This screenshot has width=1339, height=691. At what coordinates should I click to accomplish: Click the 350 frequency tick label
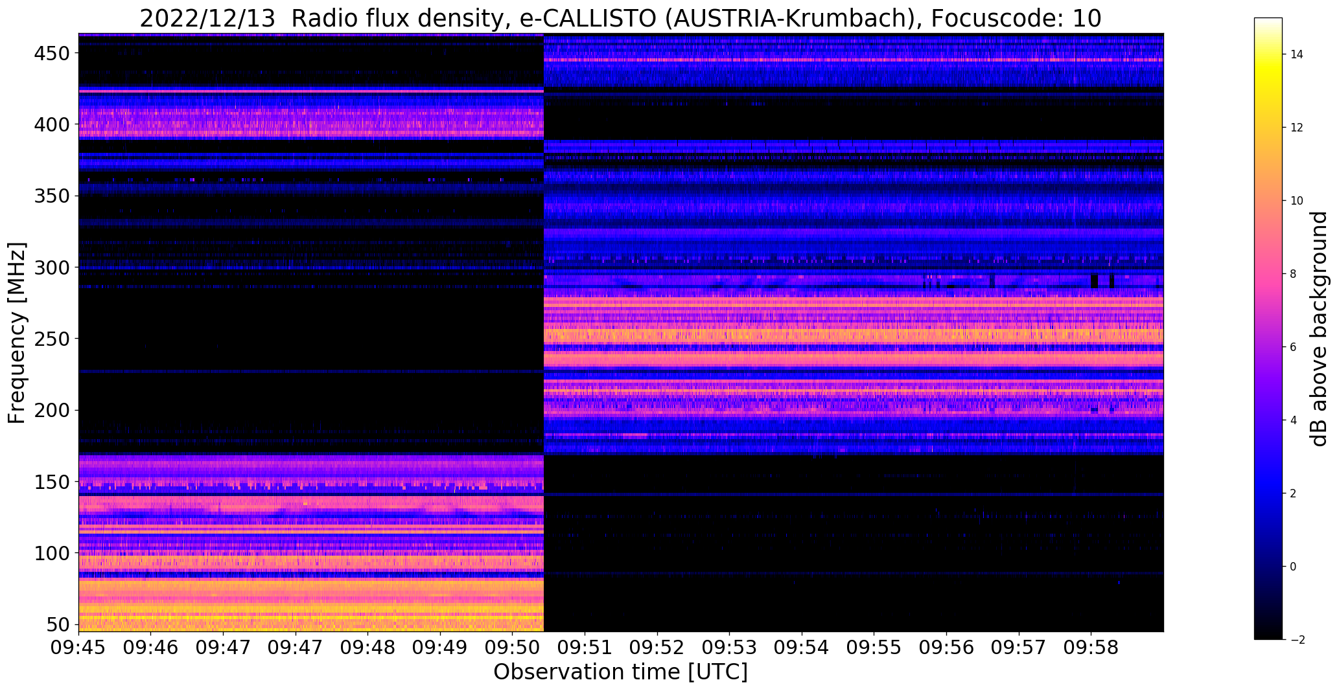pyautogui.click(x=51, y=196)
